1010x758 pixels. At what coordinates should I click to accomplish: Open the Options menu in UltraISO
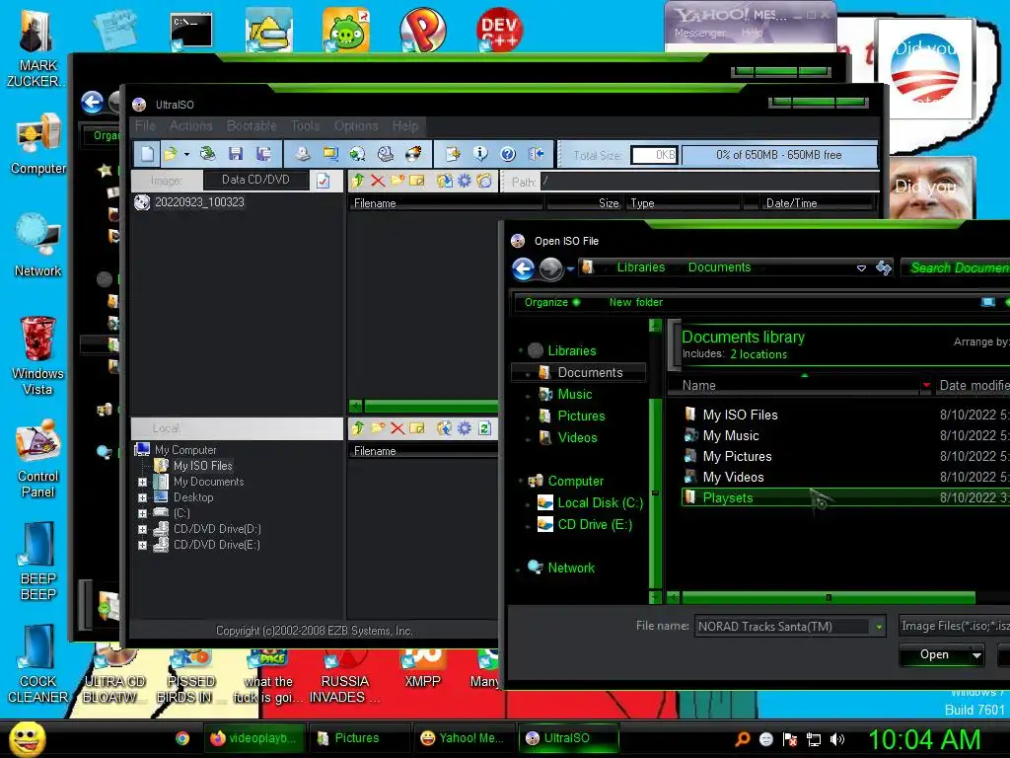(355, 125)
